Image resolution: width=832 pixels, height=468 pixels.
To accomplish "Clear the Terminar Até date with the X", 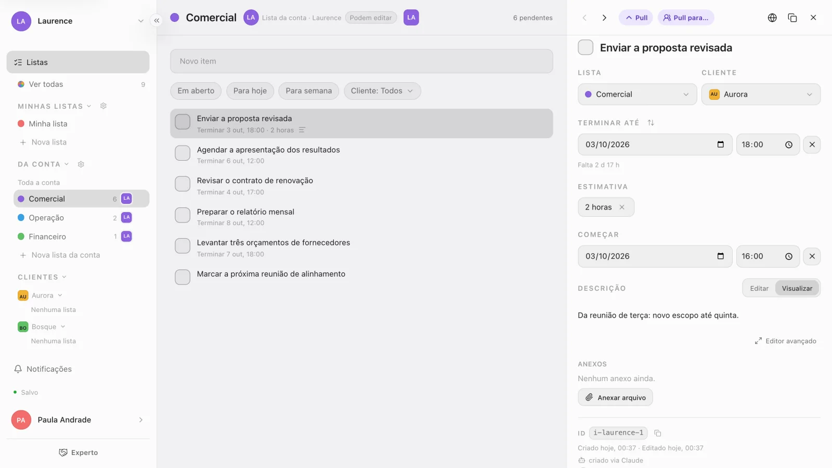I will pos(812,145).
